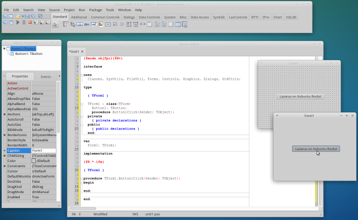
Task: Select the TButton component icon in palette
Action: 80,24
